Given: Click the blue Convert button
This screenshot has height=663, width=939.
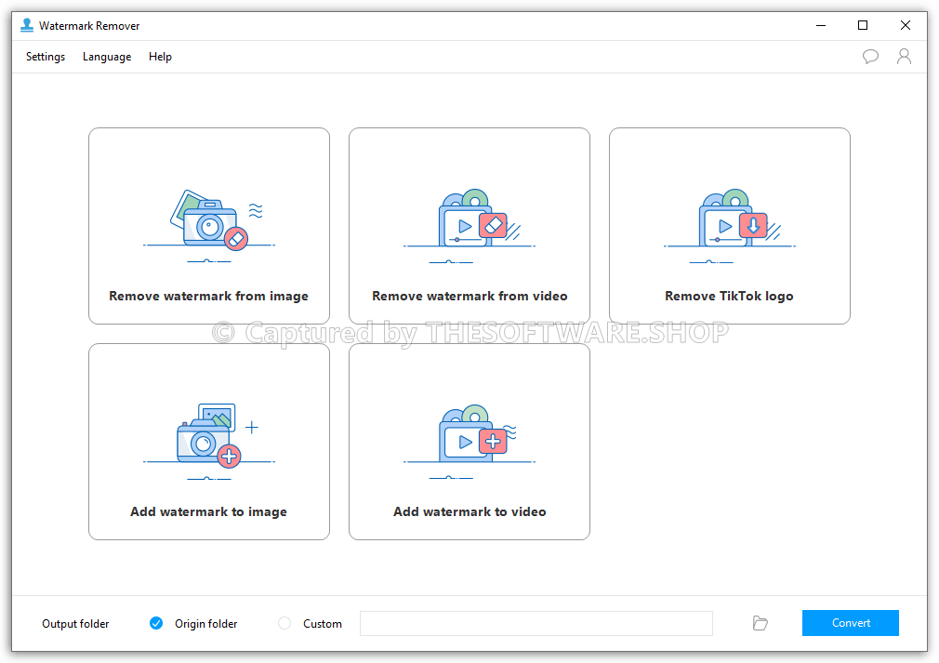Looking at the screenshot, I should pyautogui.click(x=851, y=623).
